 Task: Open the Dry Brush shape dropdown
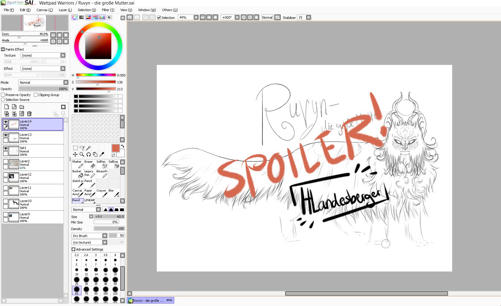105,236
